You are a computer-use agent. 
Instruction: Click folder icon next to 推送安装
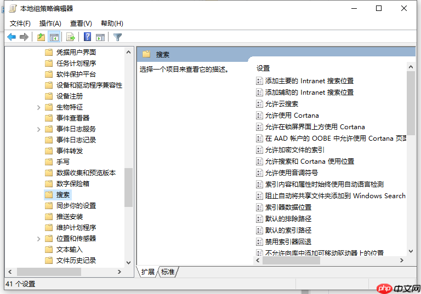pyautogui.click(x=49, y=216)
